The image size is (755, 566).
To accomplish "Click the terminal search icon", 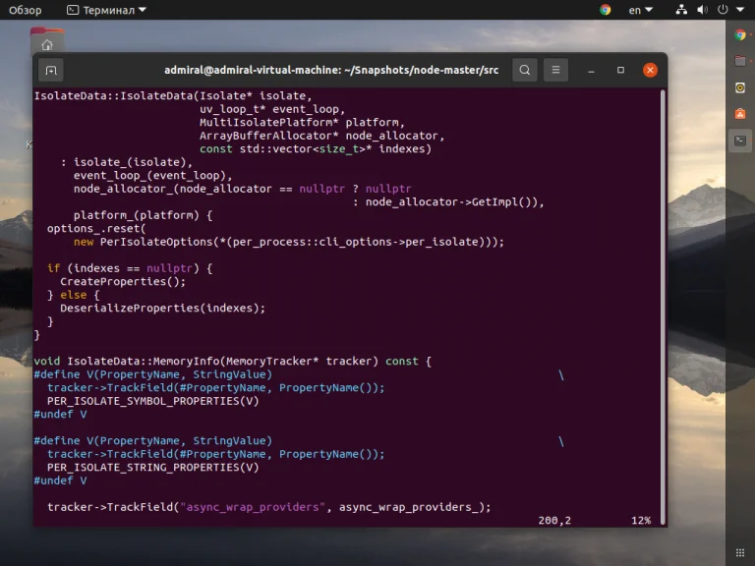I will 525,71.
